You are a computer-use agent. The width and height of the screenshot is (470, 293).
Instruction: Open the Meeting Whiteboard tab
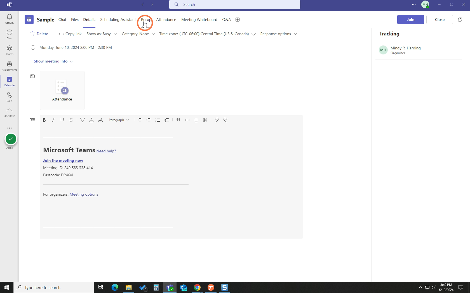click(199, 20)
